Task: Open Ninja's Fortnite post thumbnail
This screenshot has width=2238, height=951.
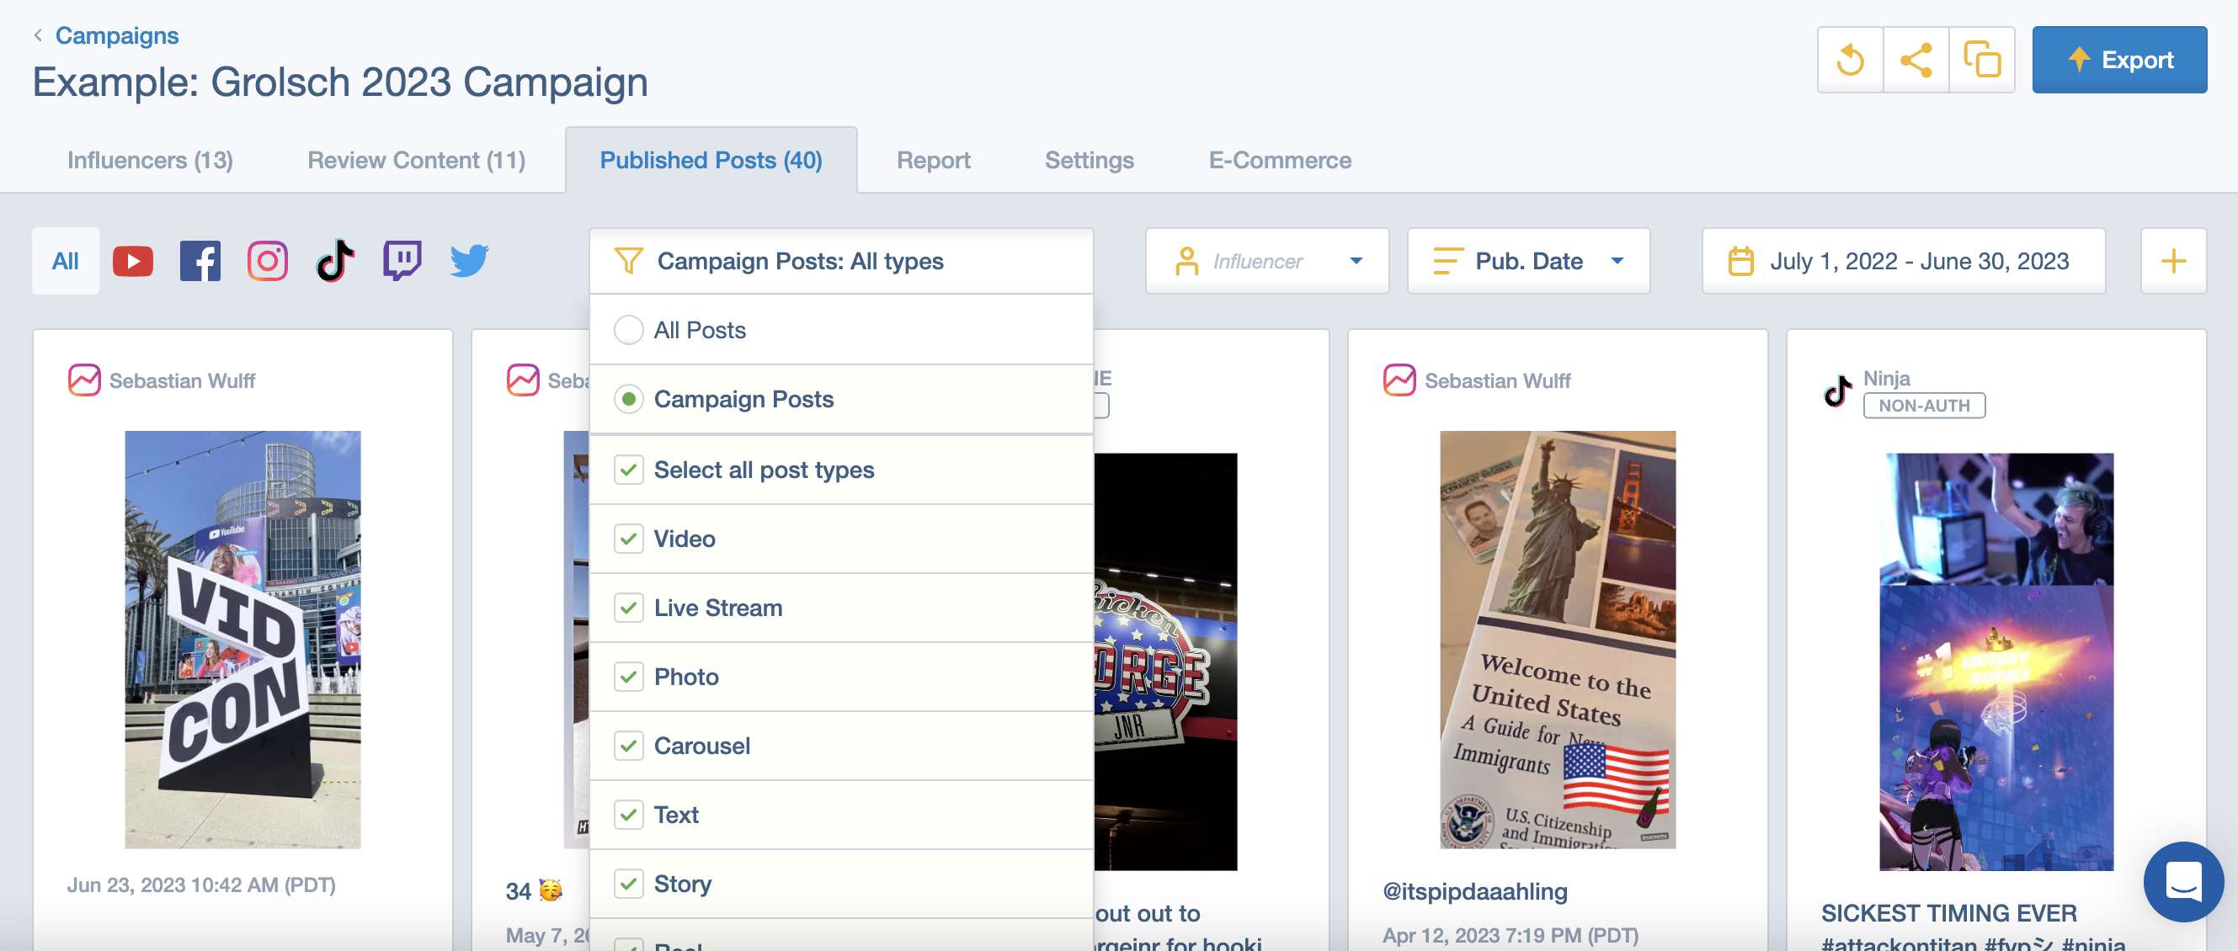Action: click(x=1996, y=661)
